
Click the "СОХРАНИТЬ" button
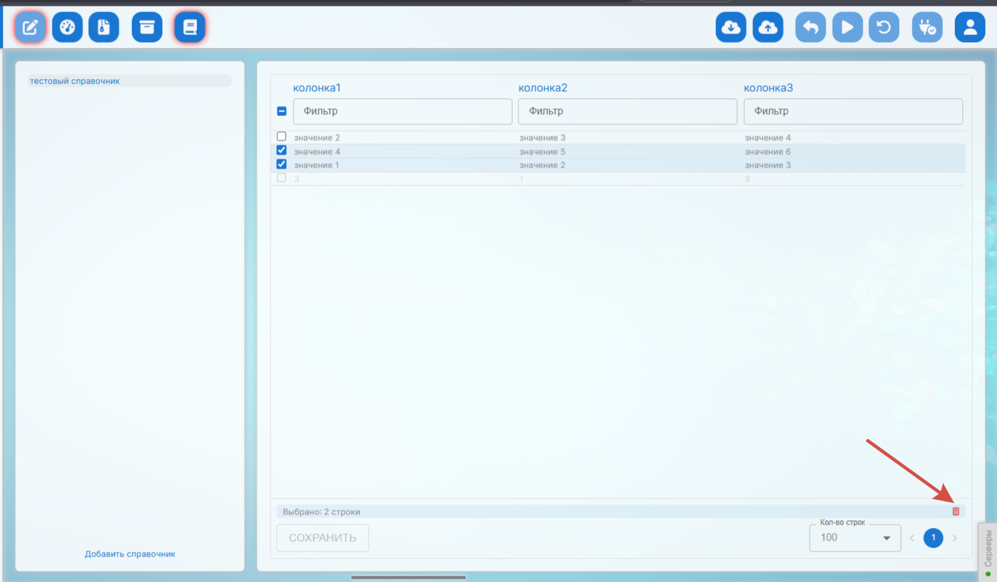(x=323, y=538)
